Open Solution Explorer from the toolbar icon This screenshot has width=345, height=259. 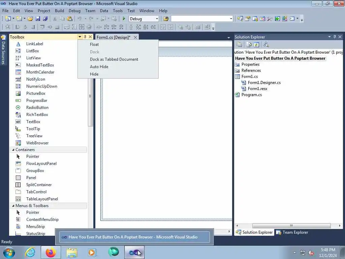pyautogui.click(x=240, y=19)
